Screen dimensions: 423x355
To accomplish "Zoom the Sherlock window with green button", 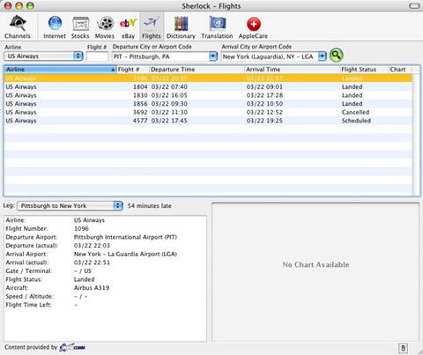I will click(30, 6).
